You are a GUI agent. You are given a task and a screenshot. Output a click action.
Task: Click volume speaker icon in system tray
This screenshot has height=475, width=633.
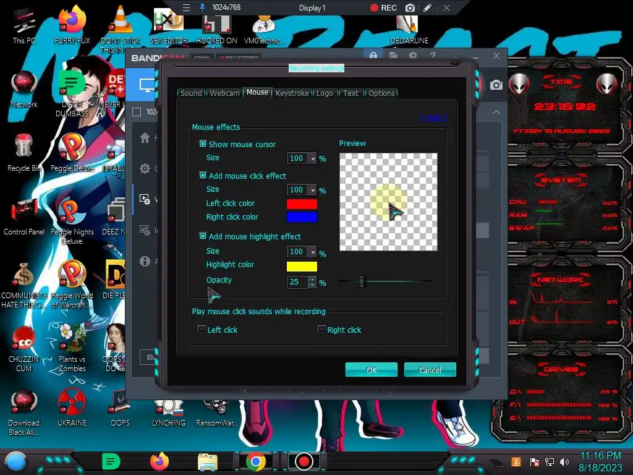point(564,461)
